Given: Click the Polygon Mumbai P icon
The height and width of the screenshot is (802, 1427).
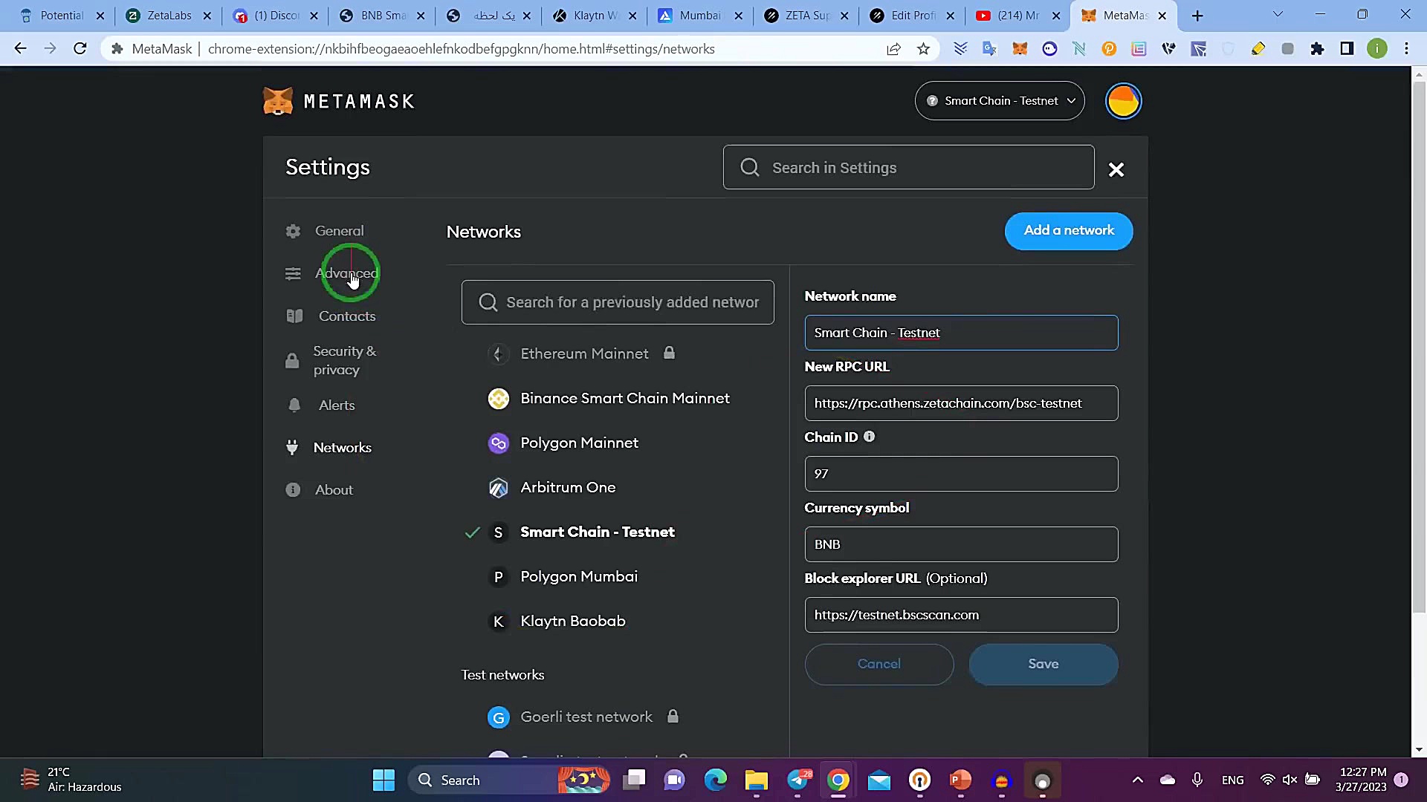Looking at the screenshot, I should click(498, 577).
